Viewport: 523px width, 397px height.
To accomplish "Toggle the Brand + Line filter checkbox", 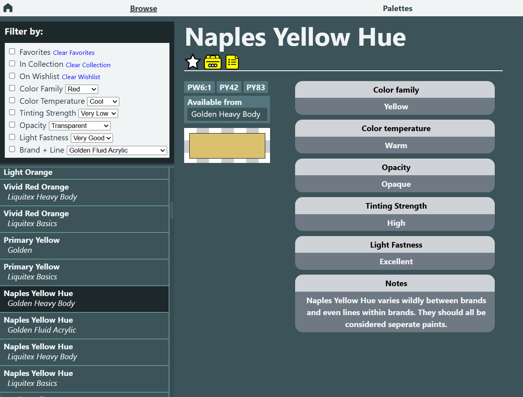I will [x=12, y=149].
